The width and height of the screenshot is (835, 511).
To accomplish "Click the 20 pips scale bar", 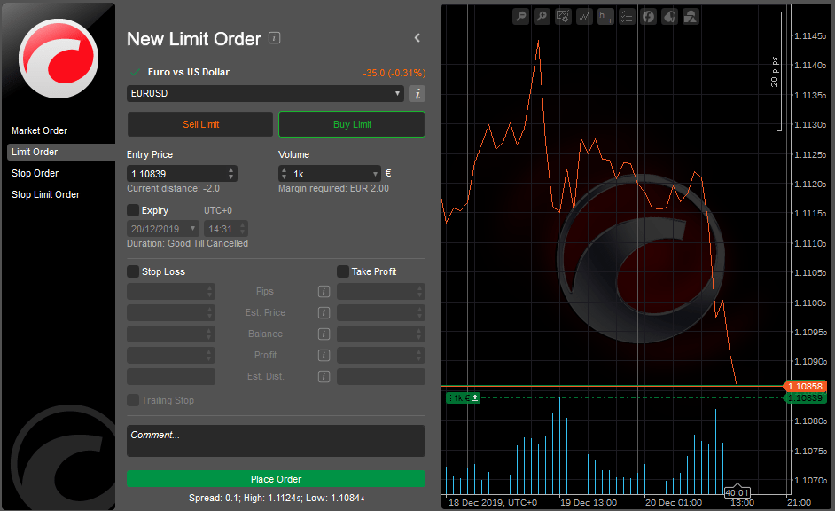I will [778, 71].
